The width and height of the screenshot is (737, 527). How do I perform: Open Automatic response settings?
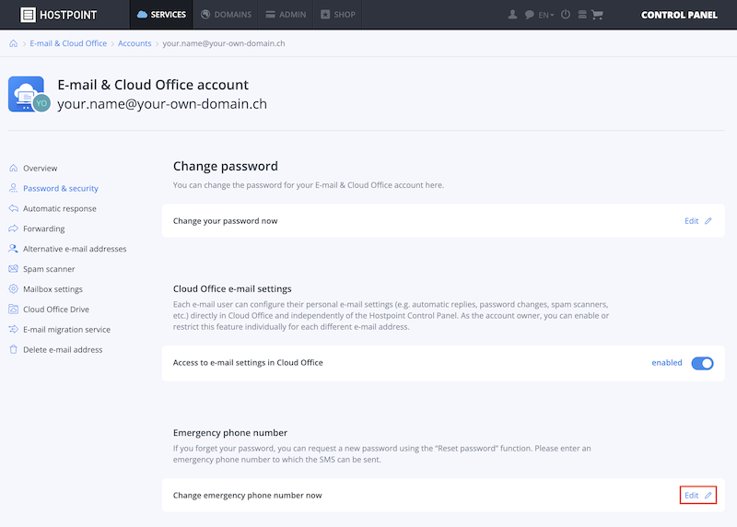tap(60, 209)
